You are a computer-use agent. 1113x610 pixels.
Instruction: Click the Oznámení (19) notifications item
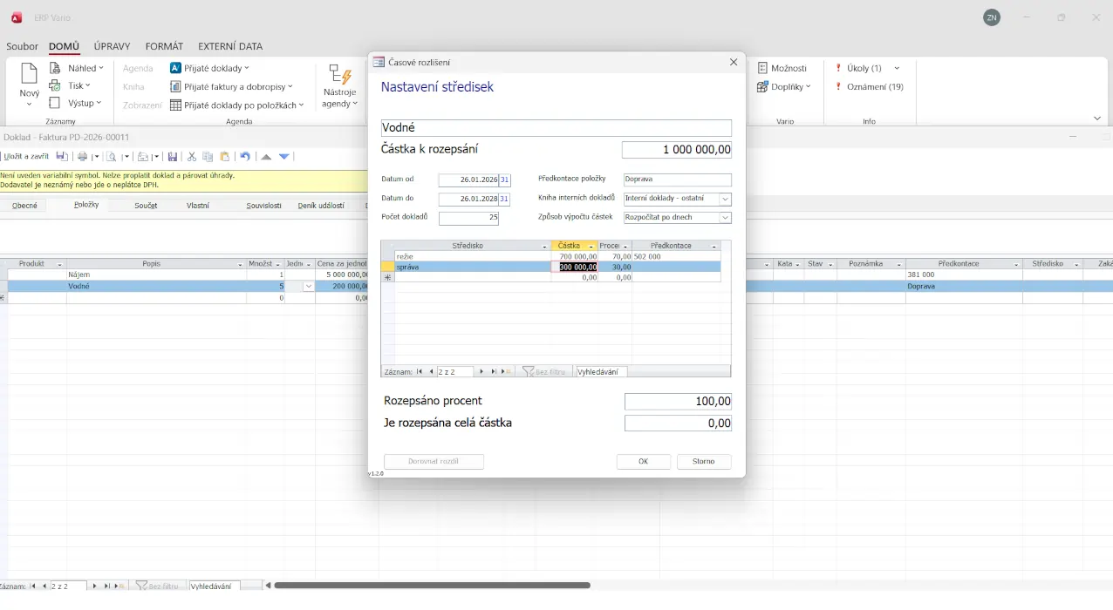coord(869,86)
